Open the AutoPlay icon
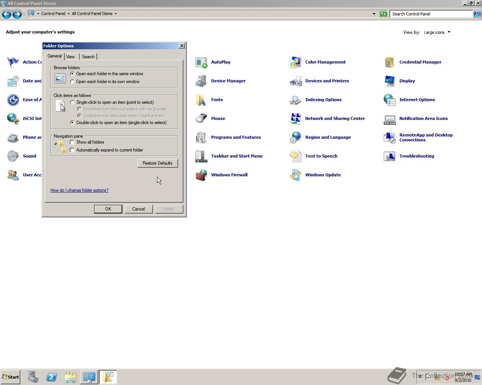This screenshot has height=385, width=482. (201, 62)
